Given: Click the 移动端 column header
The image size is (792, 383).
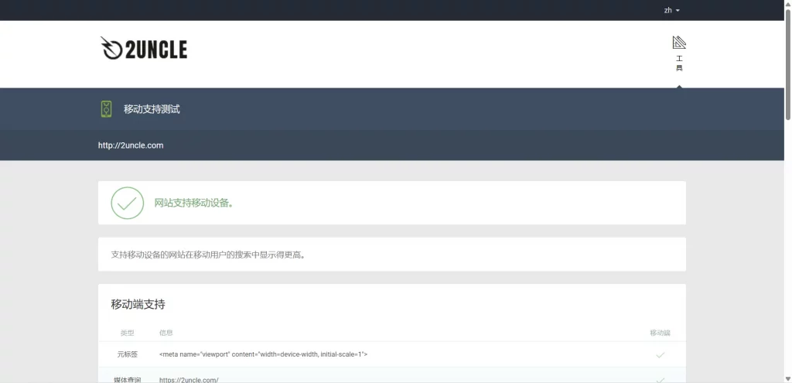Looking at the screenshot, I should (660, 333).
